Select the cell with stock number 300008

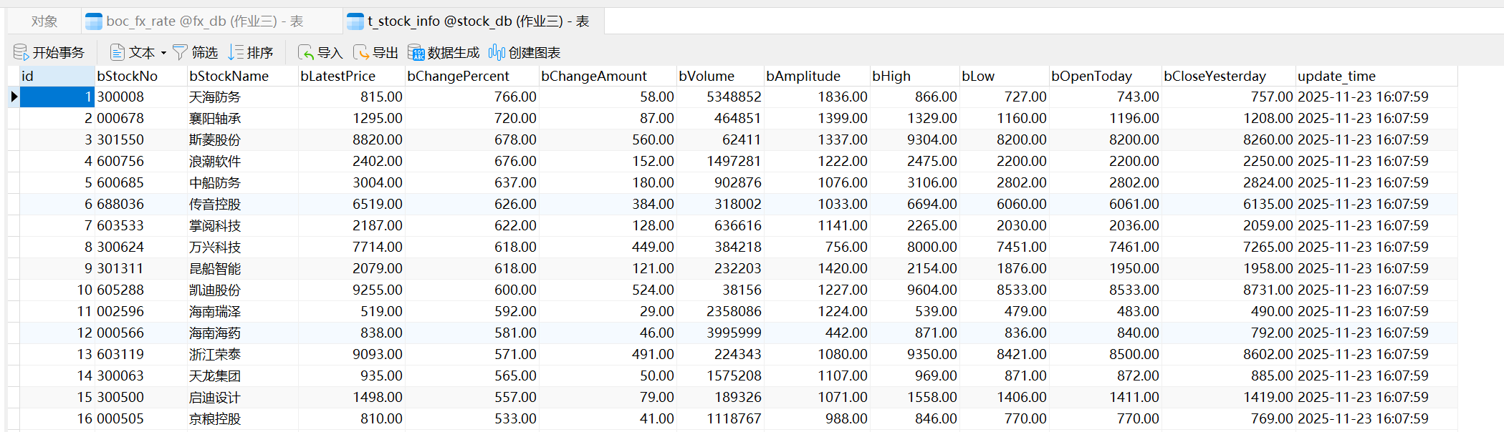tap(141, 97)
